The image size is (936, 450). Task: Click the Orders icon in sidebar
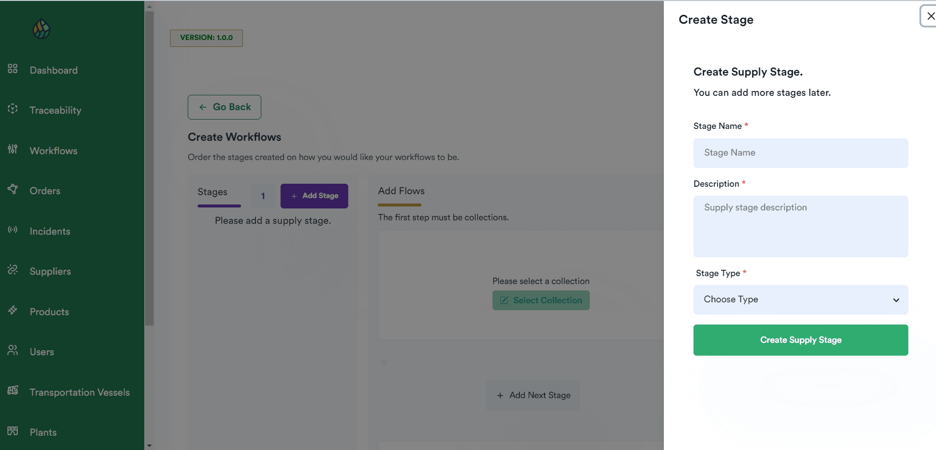[x=13, y=189]
